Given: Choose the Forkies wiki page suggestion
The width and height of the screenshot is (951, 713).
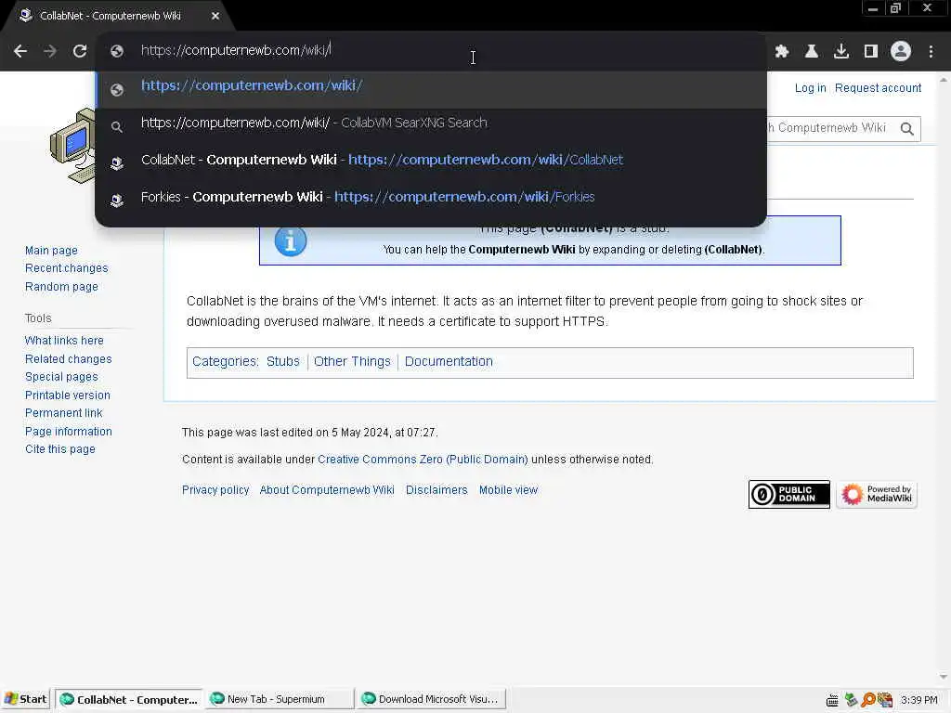Looking at the screenshot, I should 431,197.
